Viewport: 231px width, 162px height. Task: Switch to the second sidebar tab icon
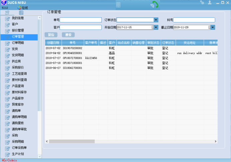tap(21, 13)
